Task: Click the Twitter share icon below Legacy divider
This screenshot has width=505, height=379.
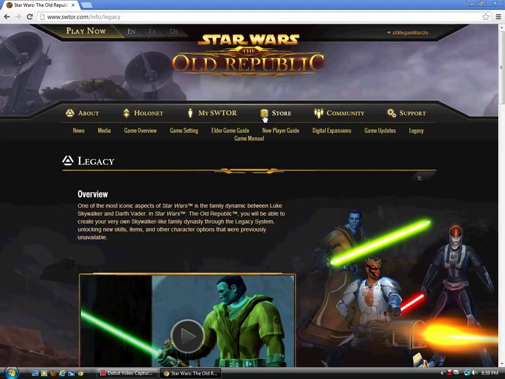Action: click(419, 177)
